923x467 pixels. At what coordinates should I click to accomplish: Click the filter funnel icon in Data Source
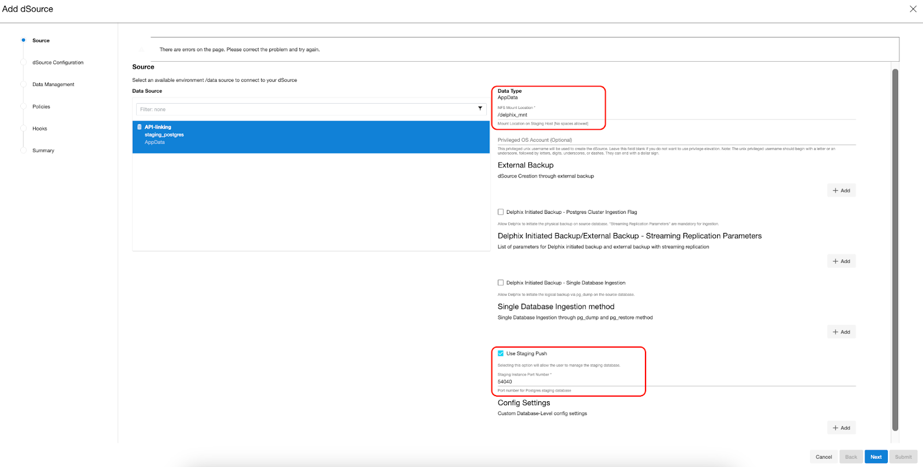480,108
